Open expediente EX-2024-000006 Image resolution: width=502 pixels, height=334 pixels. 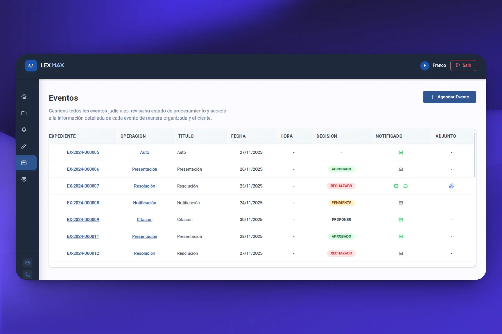coord(83,169)
